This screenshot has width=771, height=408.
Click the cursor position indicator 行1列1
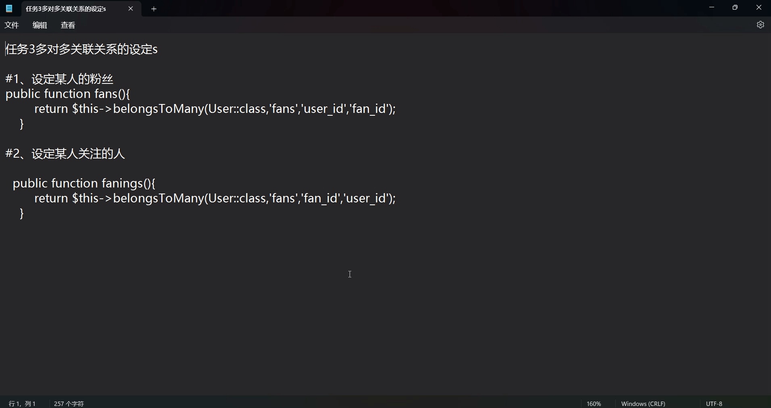(22, 403)
